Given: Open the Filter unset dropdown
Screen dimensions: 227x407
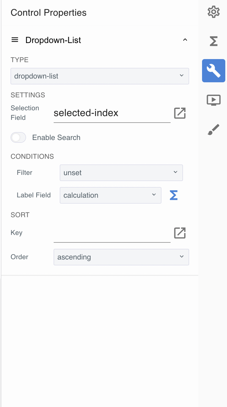Looking at the screenshot, I should coord(121,173).
